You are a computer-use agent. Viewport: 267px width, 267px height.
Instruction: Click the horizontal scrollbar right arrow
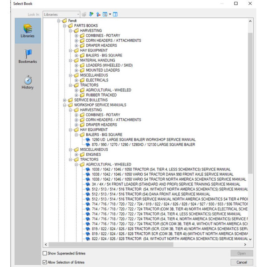click(x=244, y=245)
